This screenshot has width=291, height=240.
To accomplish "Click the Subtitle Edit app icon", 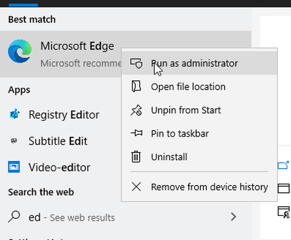I will (x=14, y=141).
